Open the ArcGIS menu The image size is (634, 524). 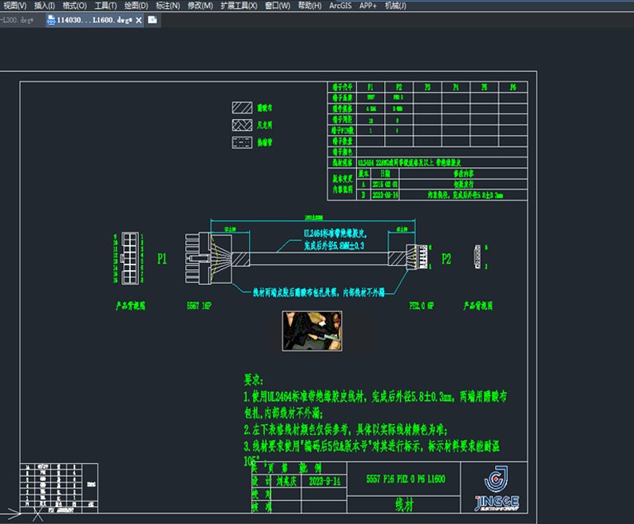[340, 6]
